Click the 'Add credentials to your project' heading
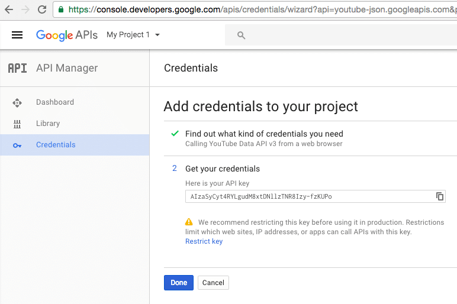Viewport: 457px width, 304px height. point(260,106)
